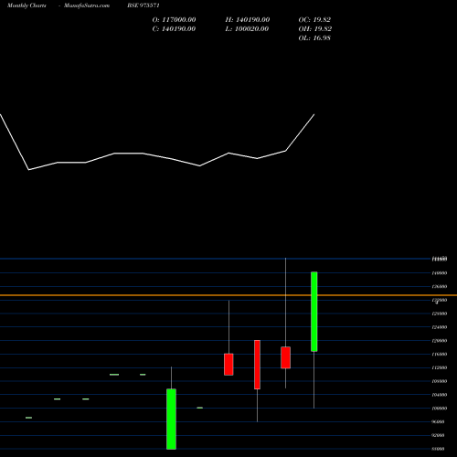Click the 'BSE 975571' symbol label
Viewport: 457px width, 457px height.
(x=143, y=5)
